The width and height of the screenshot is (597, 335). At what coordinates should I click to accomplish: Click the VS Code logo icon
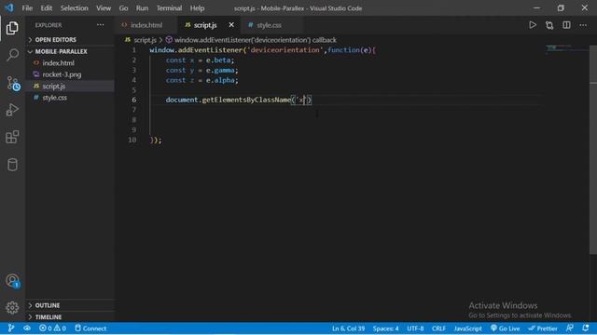(x=9, y=7)
